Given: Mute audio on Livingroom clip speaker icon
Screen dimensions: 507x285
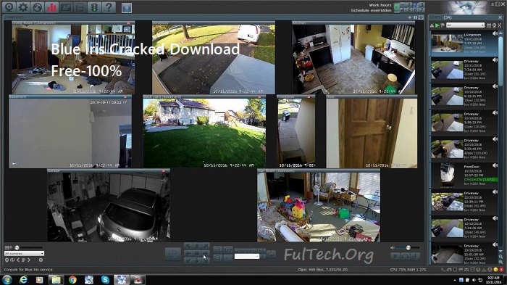Looking at the screenshot, I should coord(495,33).
